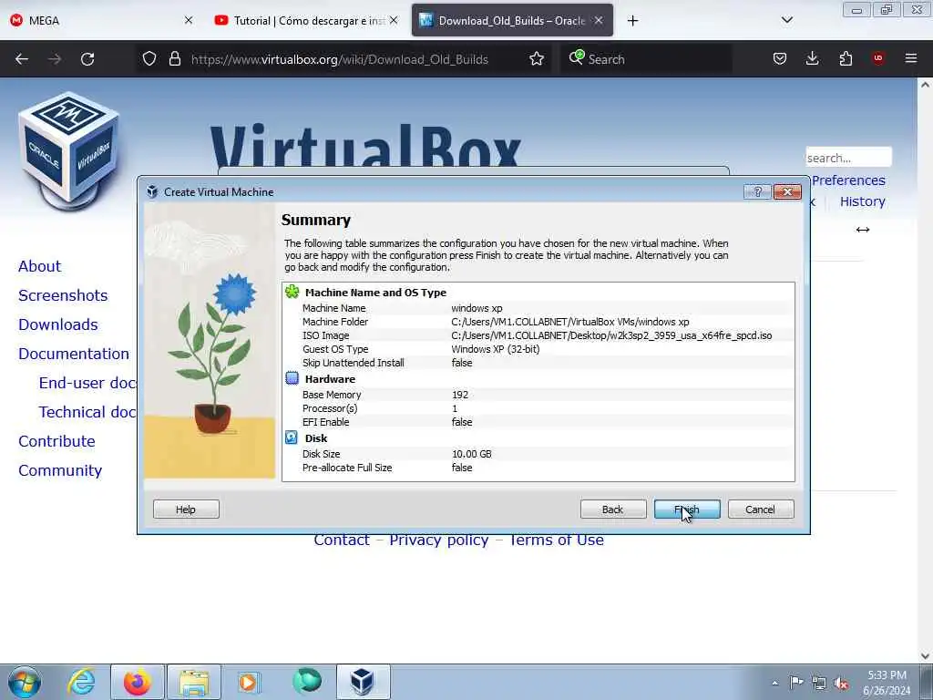
Task: Open the About link in the sidebar
Action: (39, 266)
